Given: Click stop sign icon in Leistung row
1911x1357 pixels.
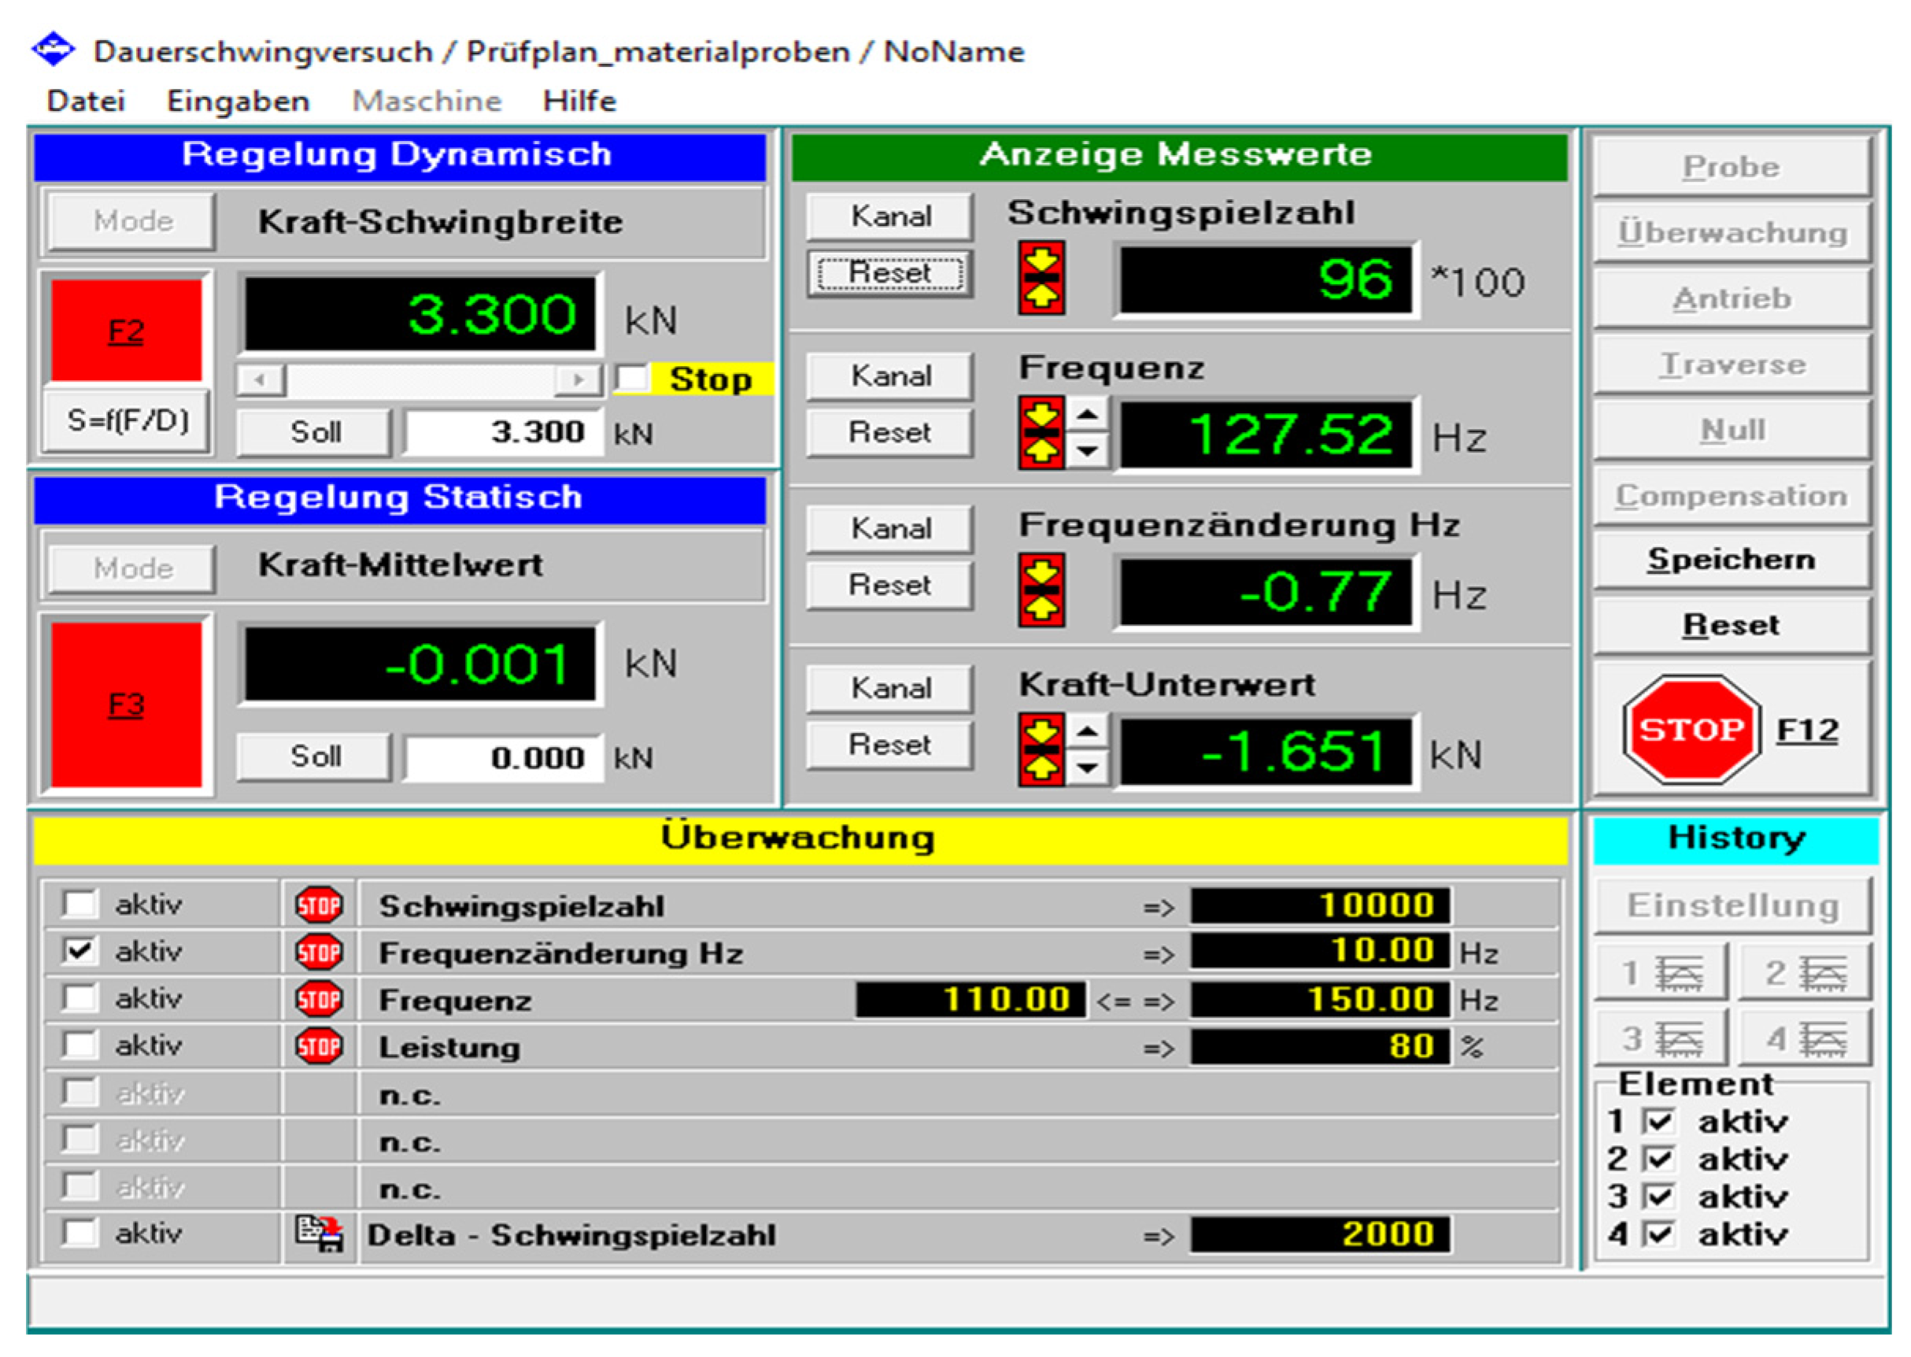Looking at the screenshot, I should pos(318,1046).
